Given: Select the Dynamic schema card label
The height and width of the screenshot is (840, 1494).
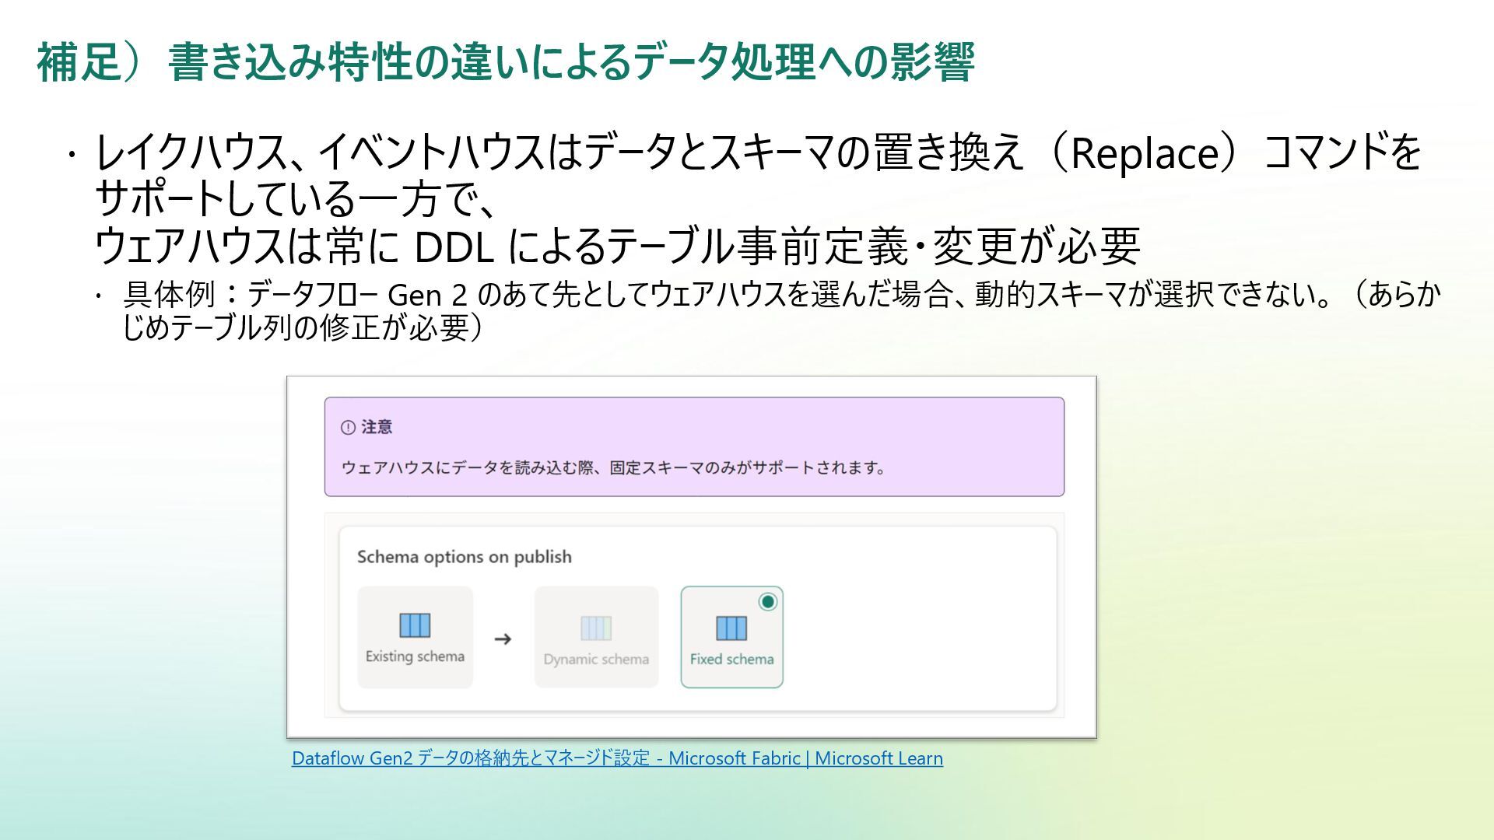Looking at the screenshot, I should pos(596,660).
